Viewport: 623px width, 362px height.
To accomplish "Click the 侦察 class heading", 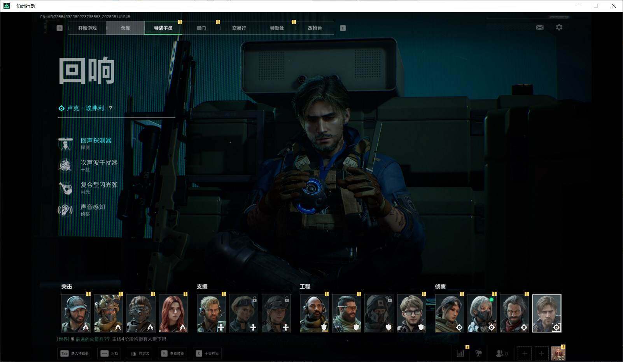I will (x=441, y=287).
